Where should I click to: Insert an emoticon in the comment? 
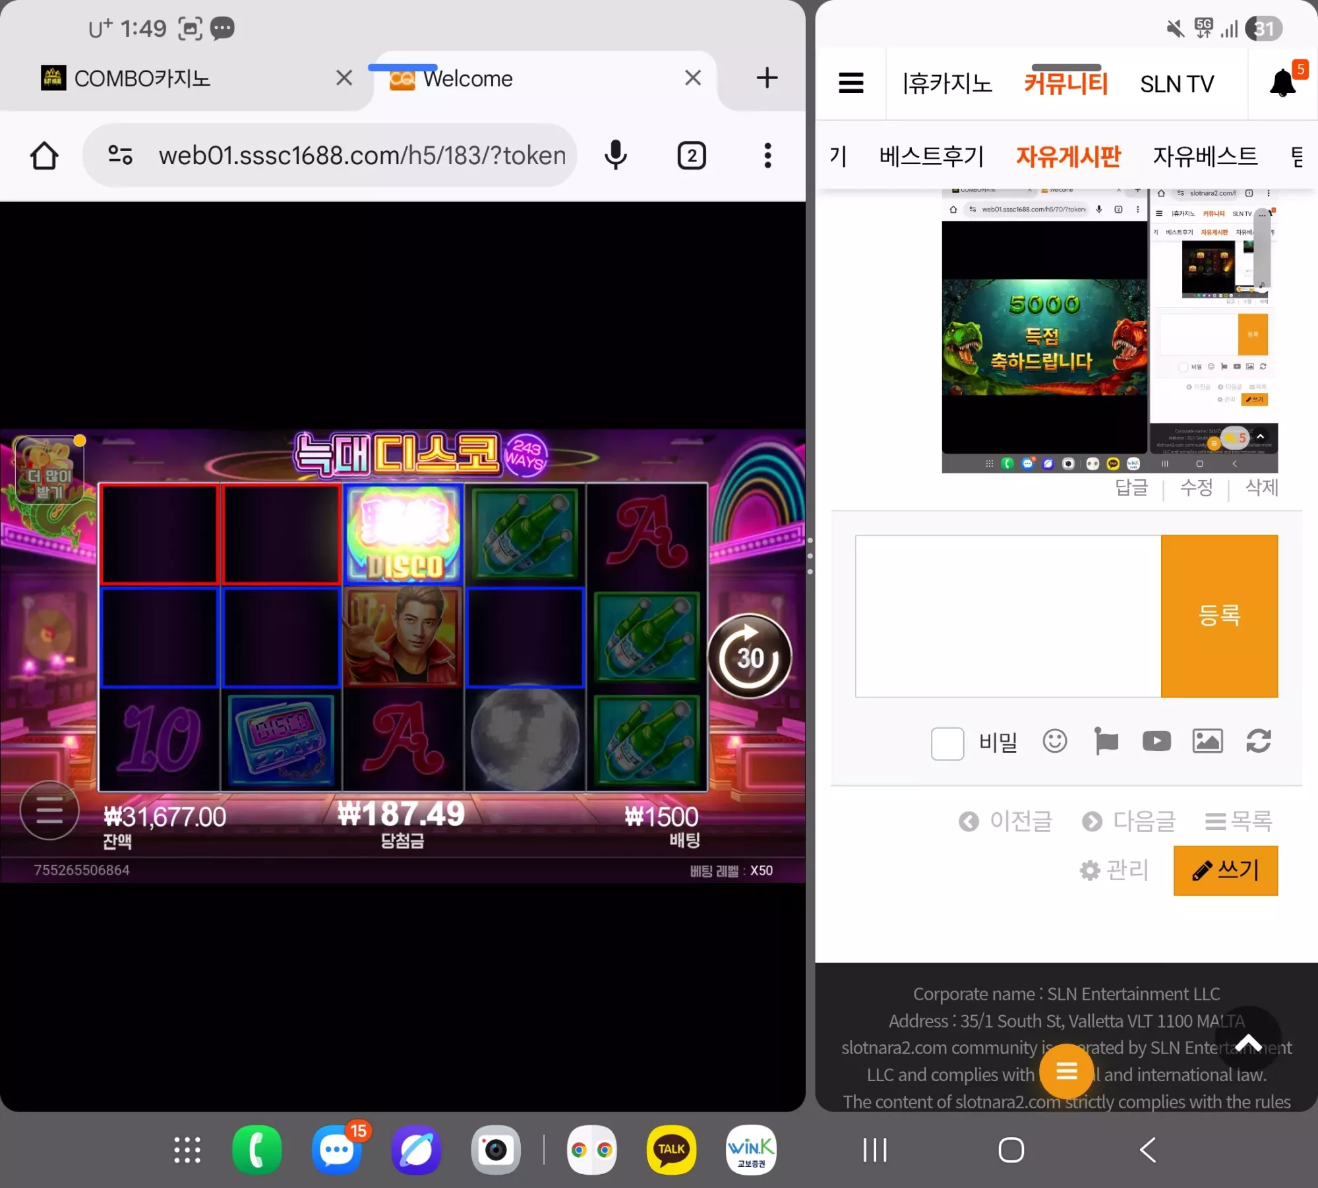[x=1054, y=741]
